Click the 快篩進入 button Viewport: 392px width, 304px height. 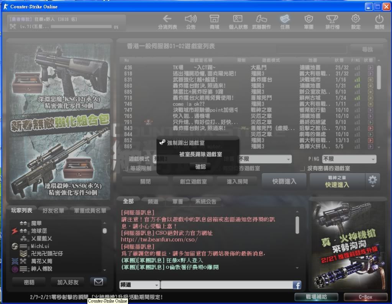coord(284,181)
